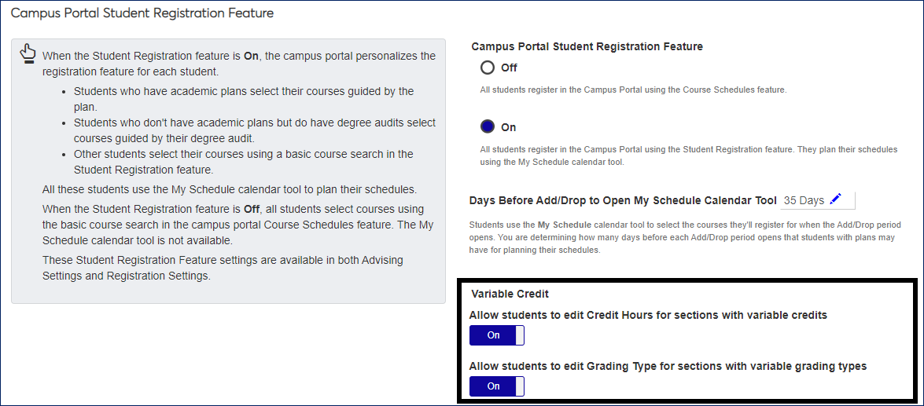Click the bullet about basic course search
Screen dimensions: 924x406
243,161
